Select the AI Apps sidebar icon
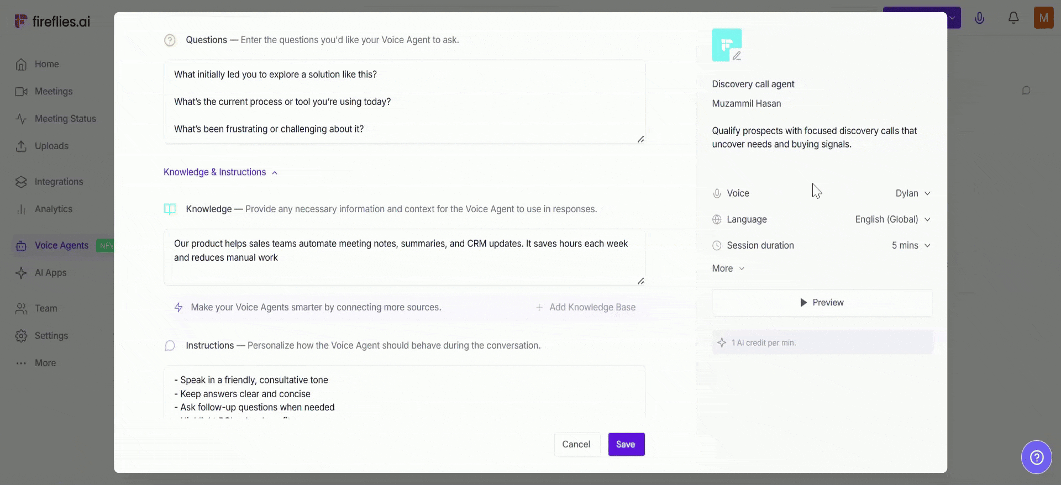This screenshot has width=1061, height=485. coord(20,272)
